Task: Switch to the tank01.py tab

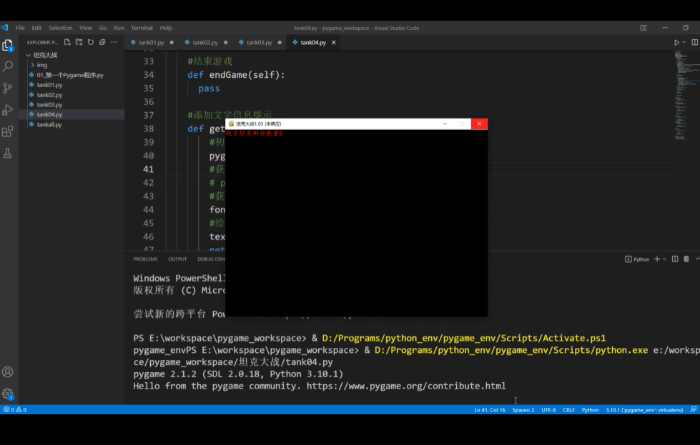Action: coord(152,42)
